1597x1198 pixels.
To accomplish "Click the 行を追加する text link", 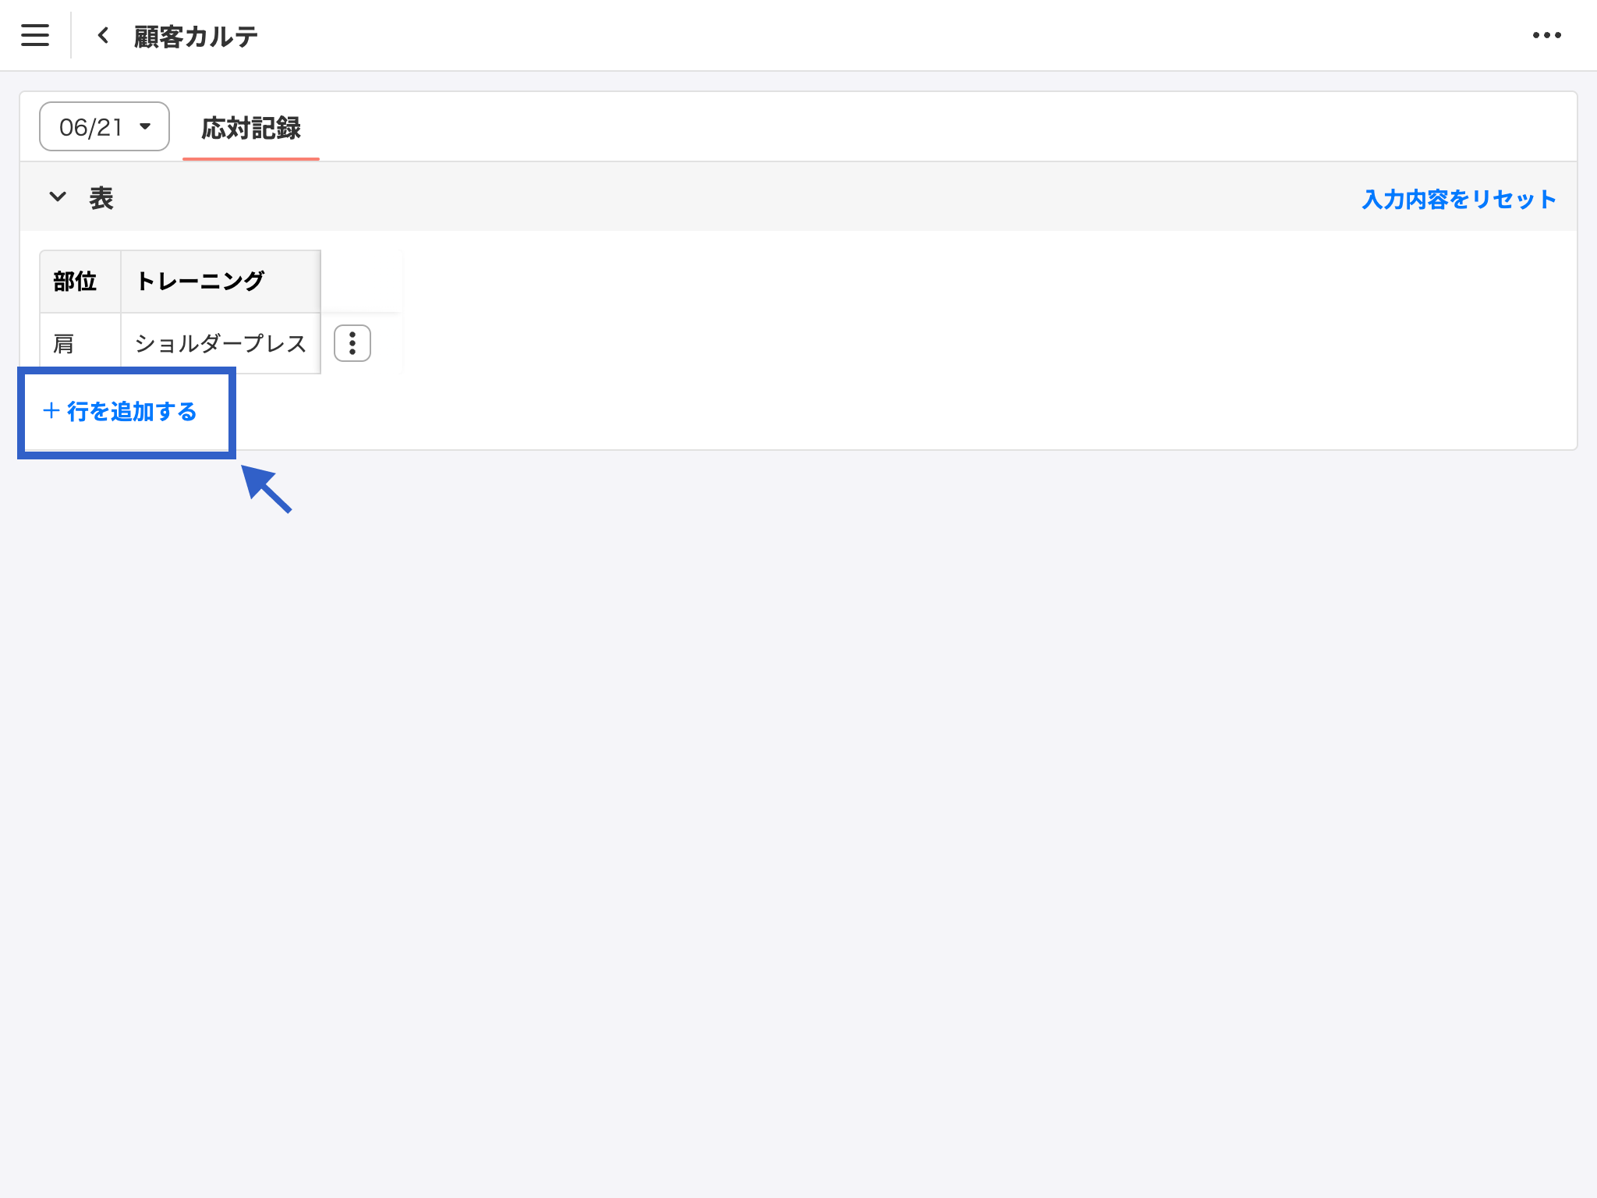I will tap(132, 412).
